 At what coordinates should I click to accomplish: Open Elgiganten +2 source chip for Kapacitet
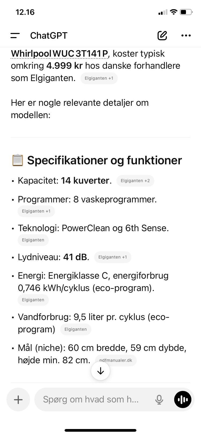pos(135,181)
